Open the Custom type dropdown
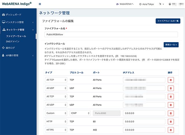This screenshot has height=135, width=185. pyautogui.click(x=56, y=113)
